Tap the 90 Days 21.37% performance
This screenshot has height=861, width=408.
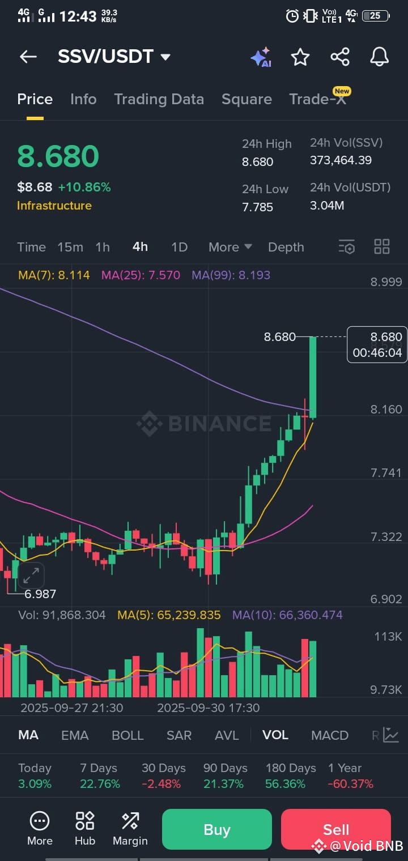point(226,776)
